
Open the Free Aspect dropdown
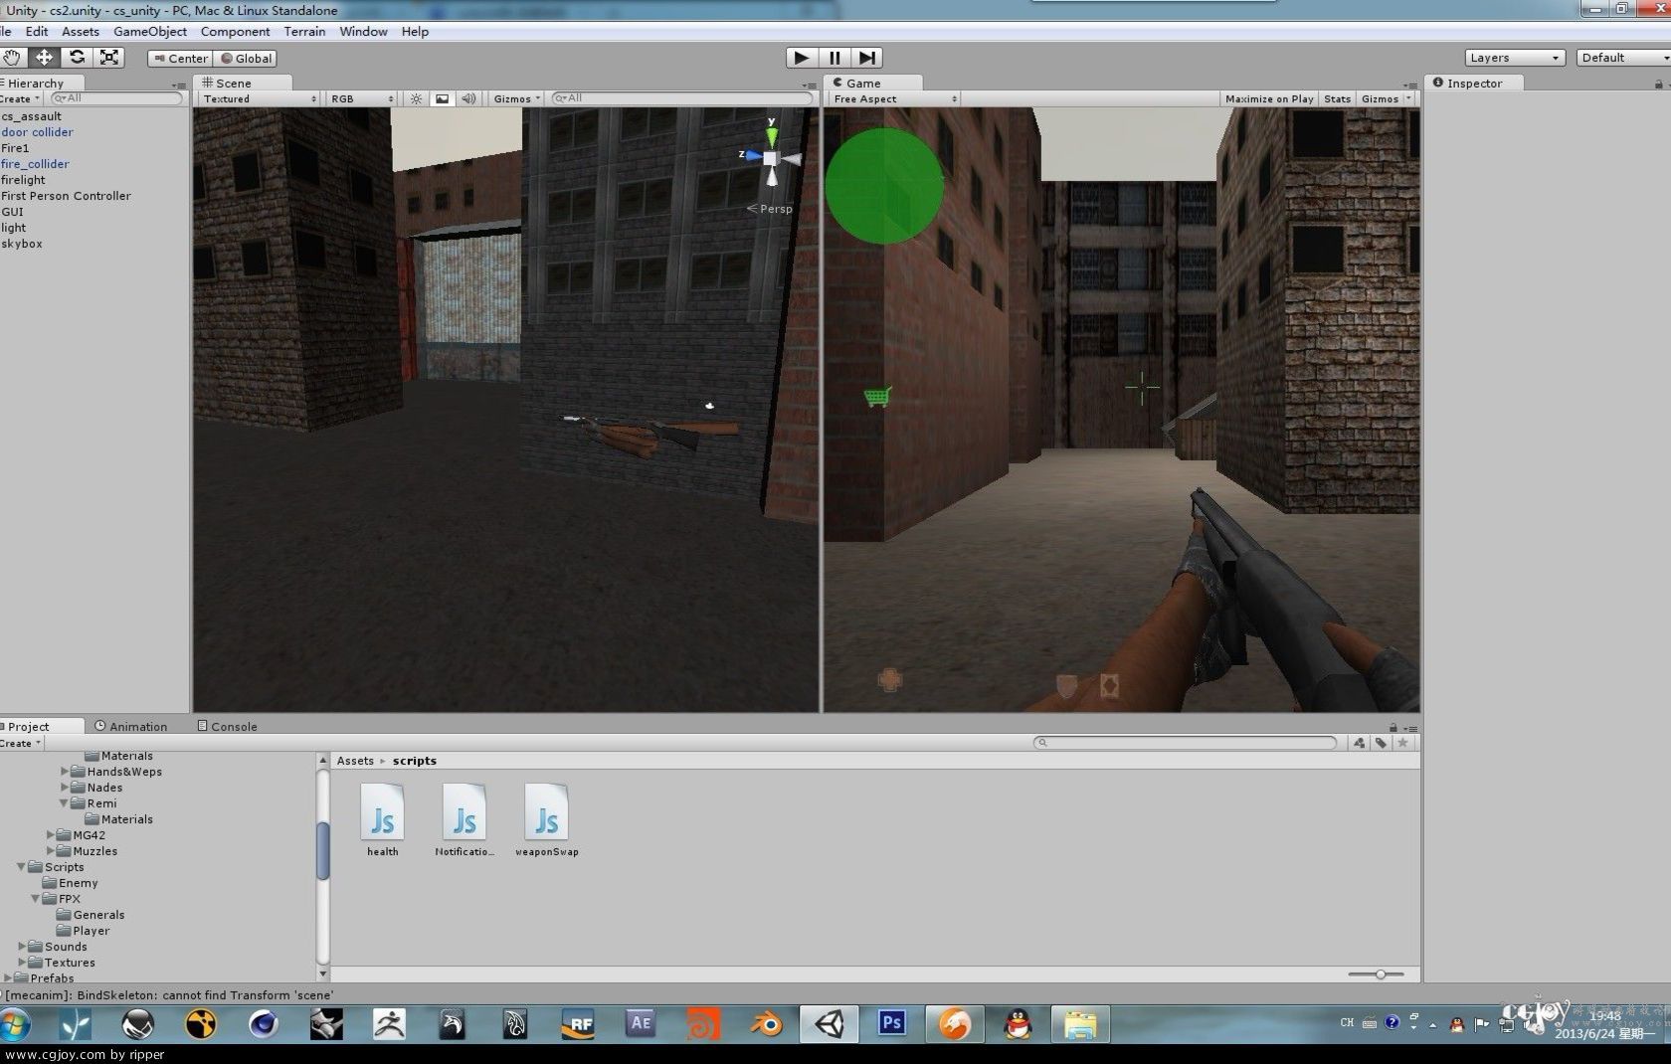click(893, 98)
